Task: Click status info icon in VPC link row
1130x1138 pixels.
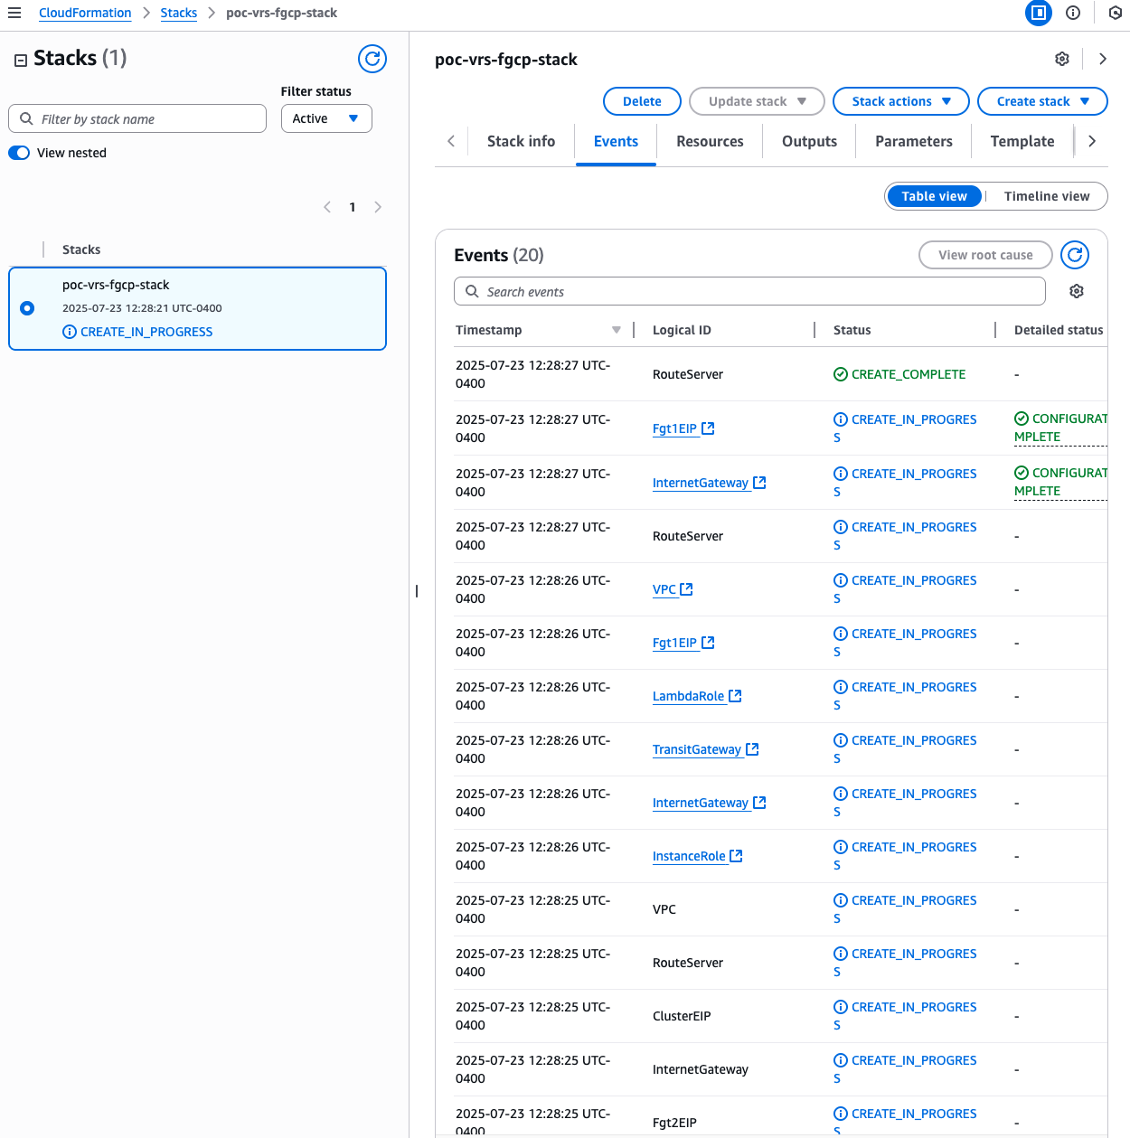Action: tap(841, 580)
